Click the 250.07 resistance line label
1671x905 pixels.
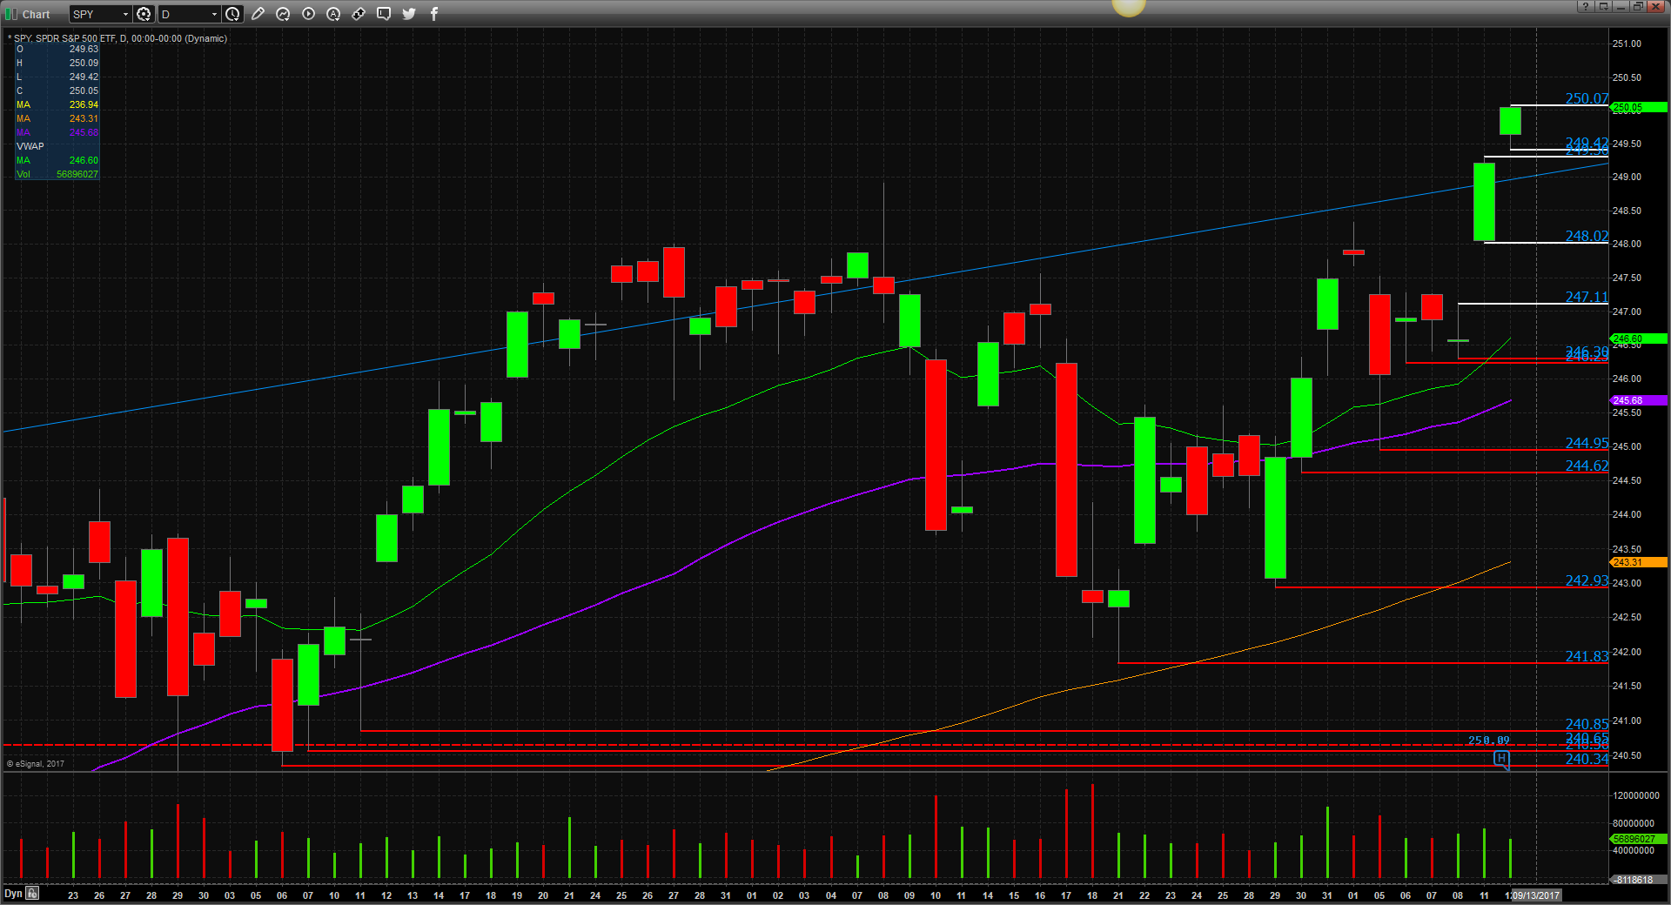click(1587, 98)
